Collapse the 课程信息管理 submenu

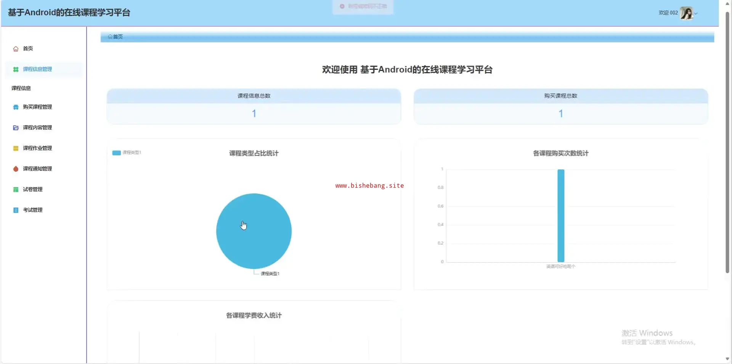pos(37,69)
